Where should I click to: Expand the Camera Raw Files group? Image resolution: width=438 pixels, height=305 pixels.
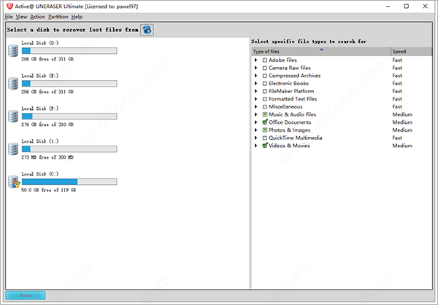[255, 68]
